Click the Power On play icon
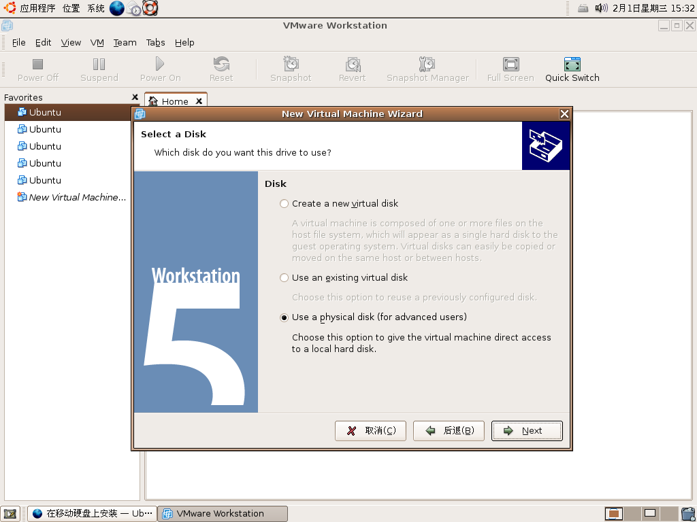 coord(160,64)
